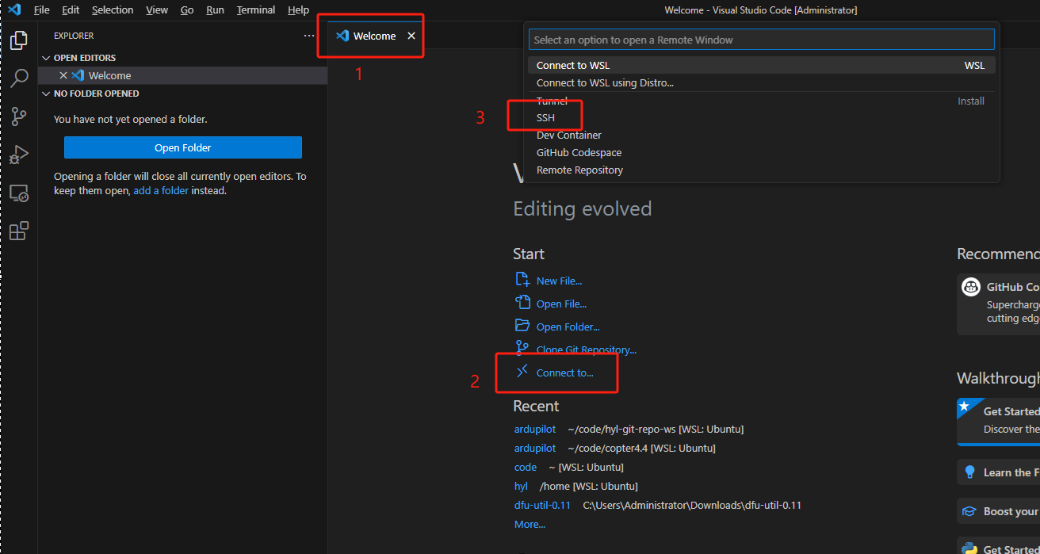Open the Help menu

pyautogui.click(x=299, y=10)
